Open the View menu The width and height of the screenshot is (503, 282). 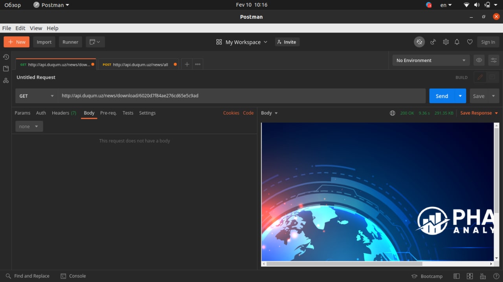[x=36, y=28]
